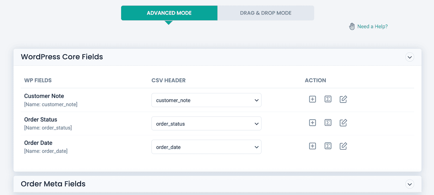Open the order_status CSV header dropdown
Screen dimensions: 434x195
pyautogui.click(x=207, y=124)
